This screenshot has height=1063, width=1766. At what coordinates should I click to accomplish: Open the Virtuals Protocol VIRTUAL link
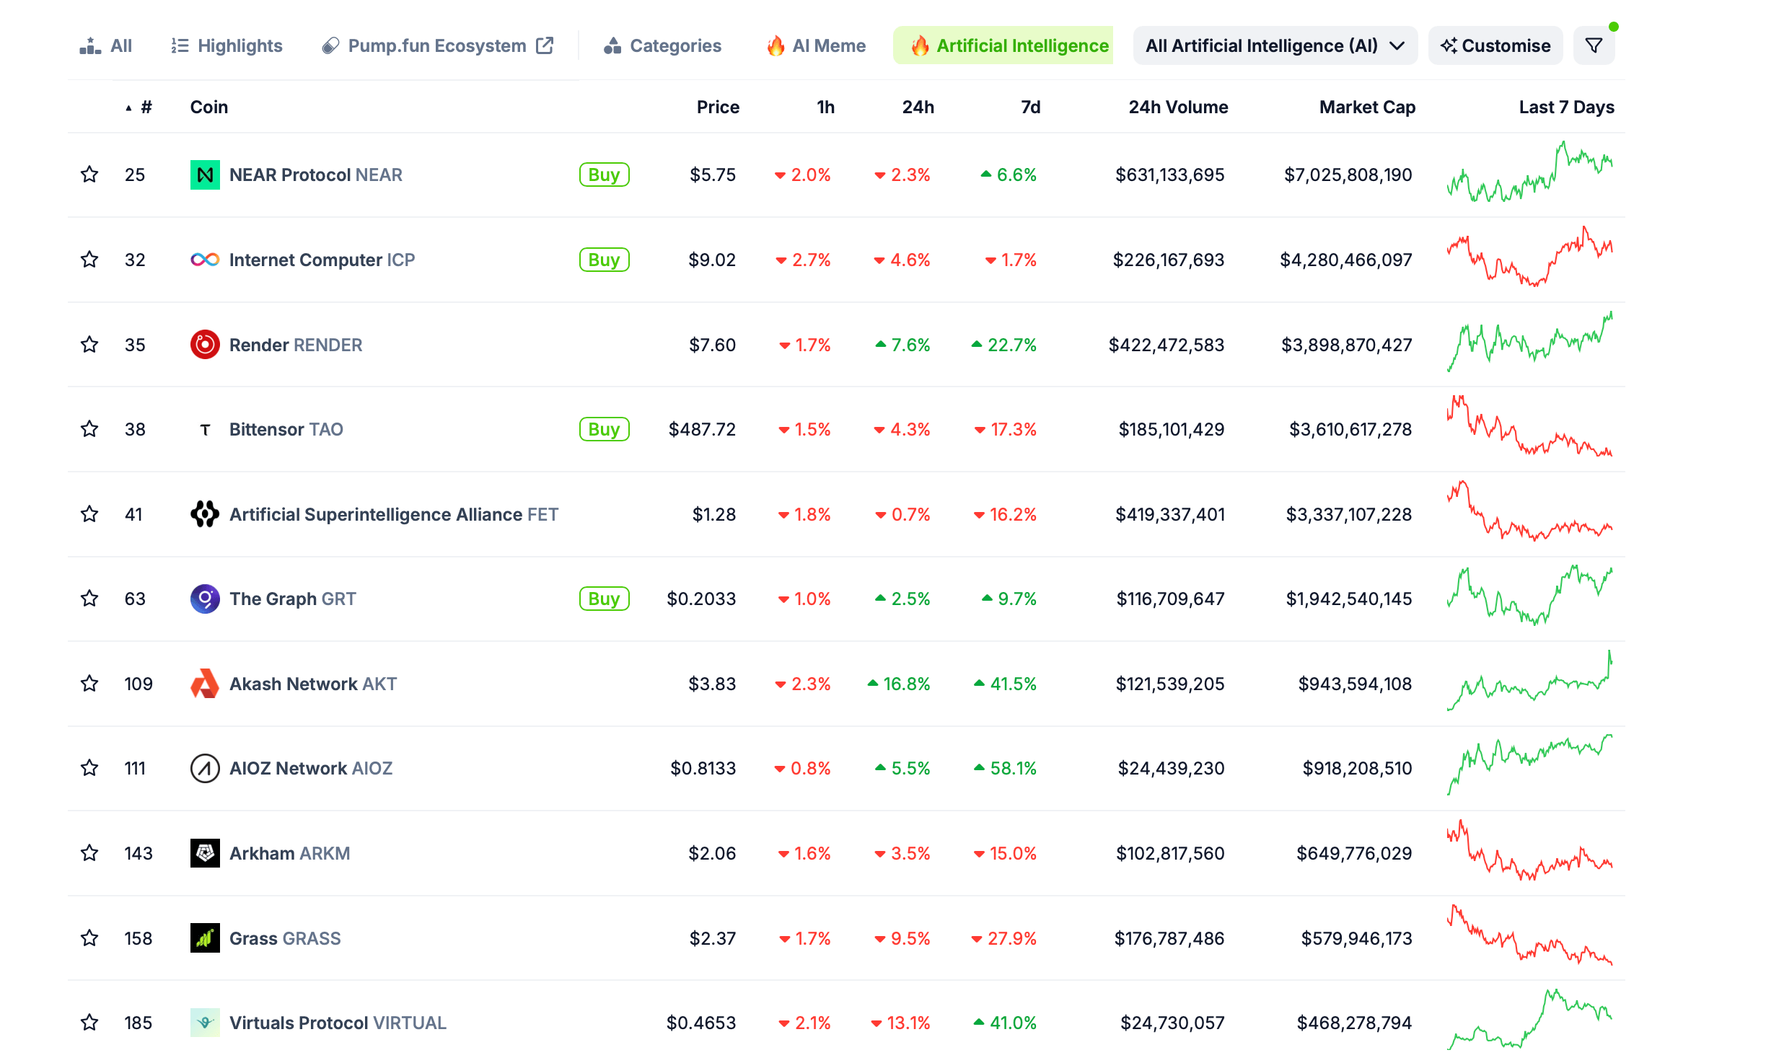[338, 1023]
